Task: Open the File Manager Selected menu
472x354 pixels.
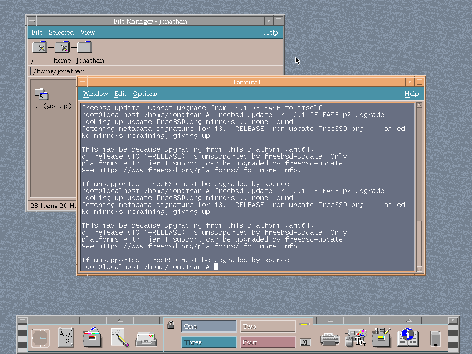Action: click(x=61, y=32)
